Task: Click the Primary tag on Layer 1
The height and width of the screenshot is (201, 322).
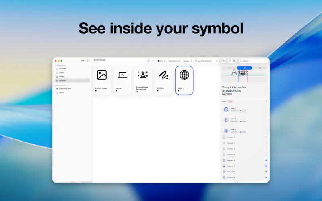Action: pos(235,111)
